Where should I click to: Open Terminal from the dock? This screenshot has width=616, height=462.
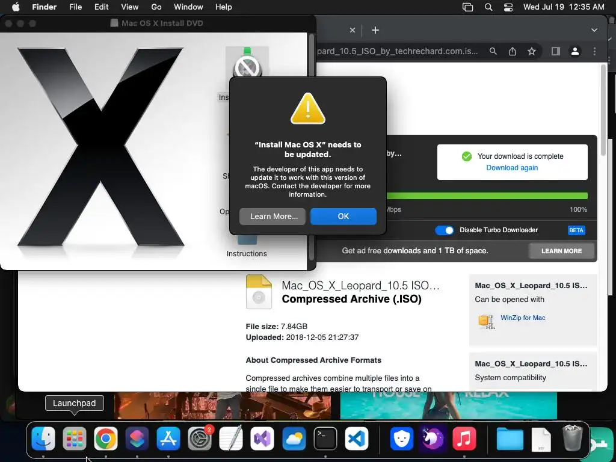(325, 439)
